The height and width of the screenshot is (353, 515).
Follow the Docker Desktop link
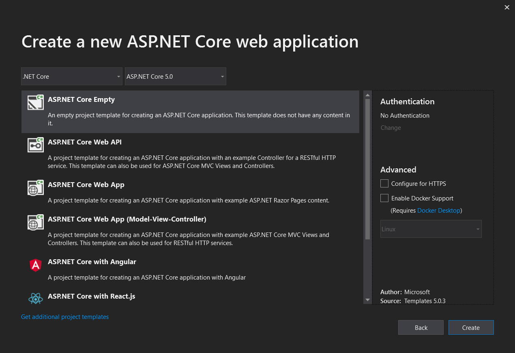coord(439,210)
